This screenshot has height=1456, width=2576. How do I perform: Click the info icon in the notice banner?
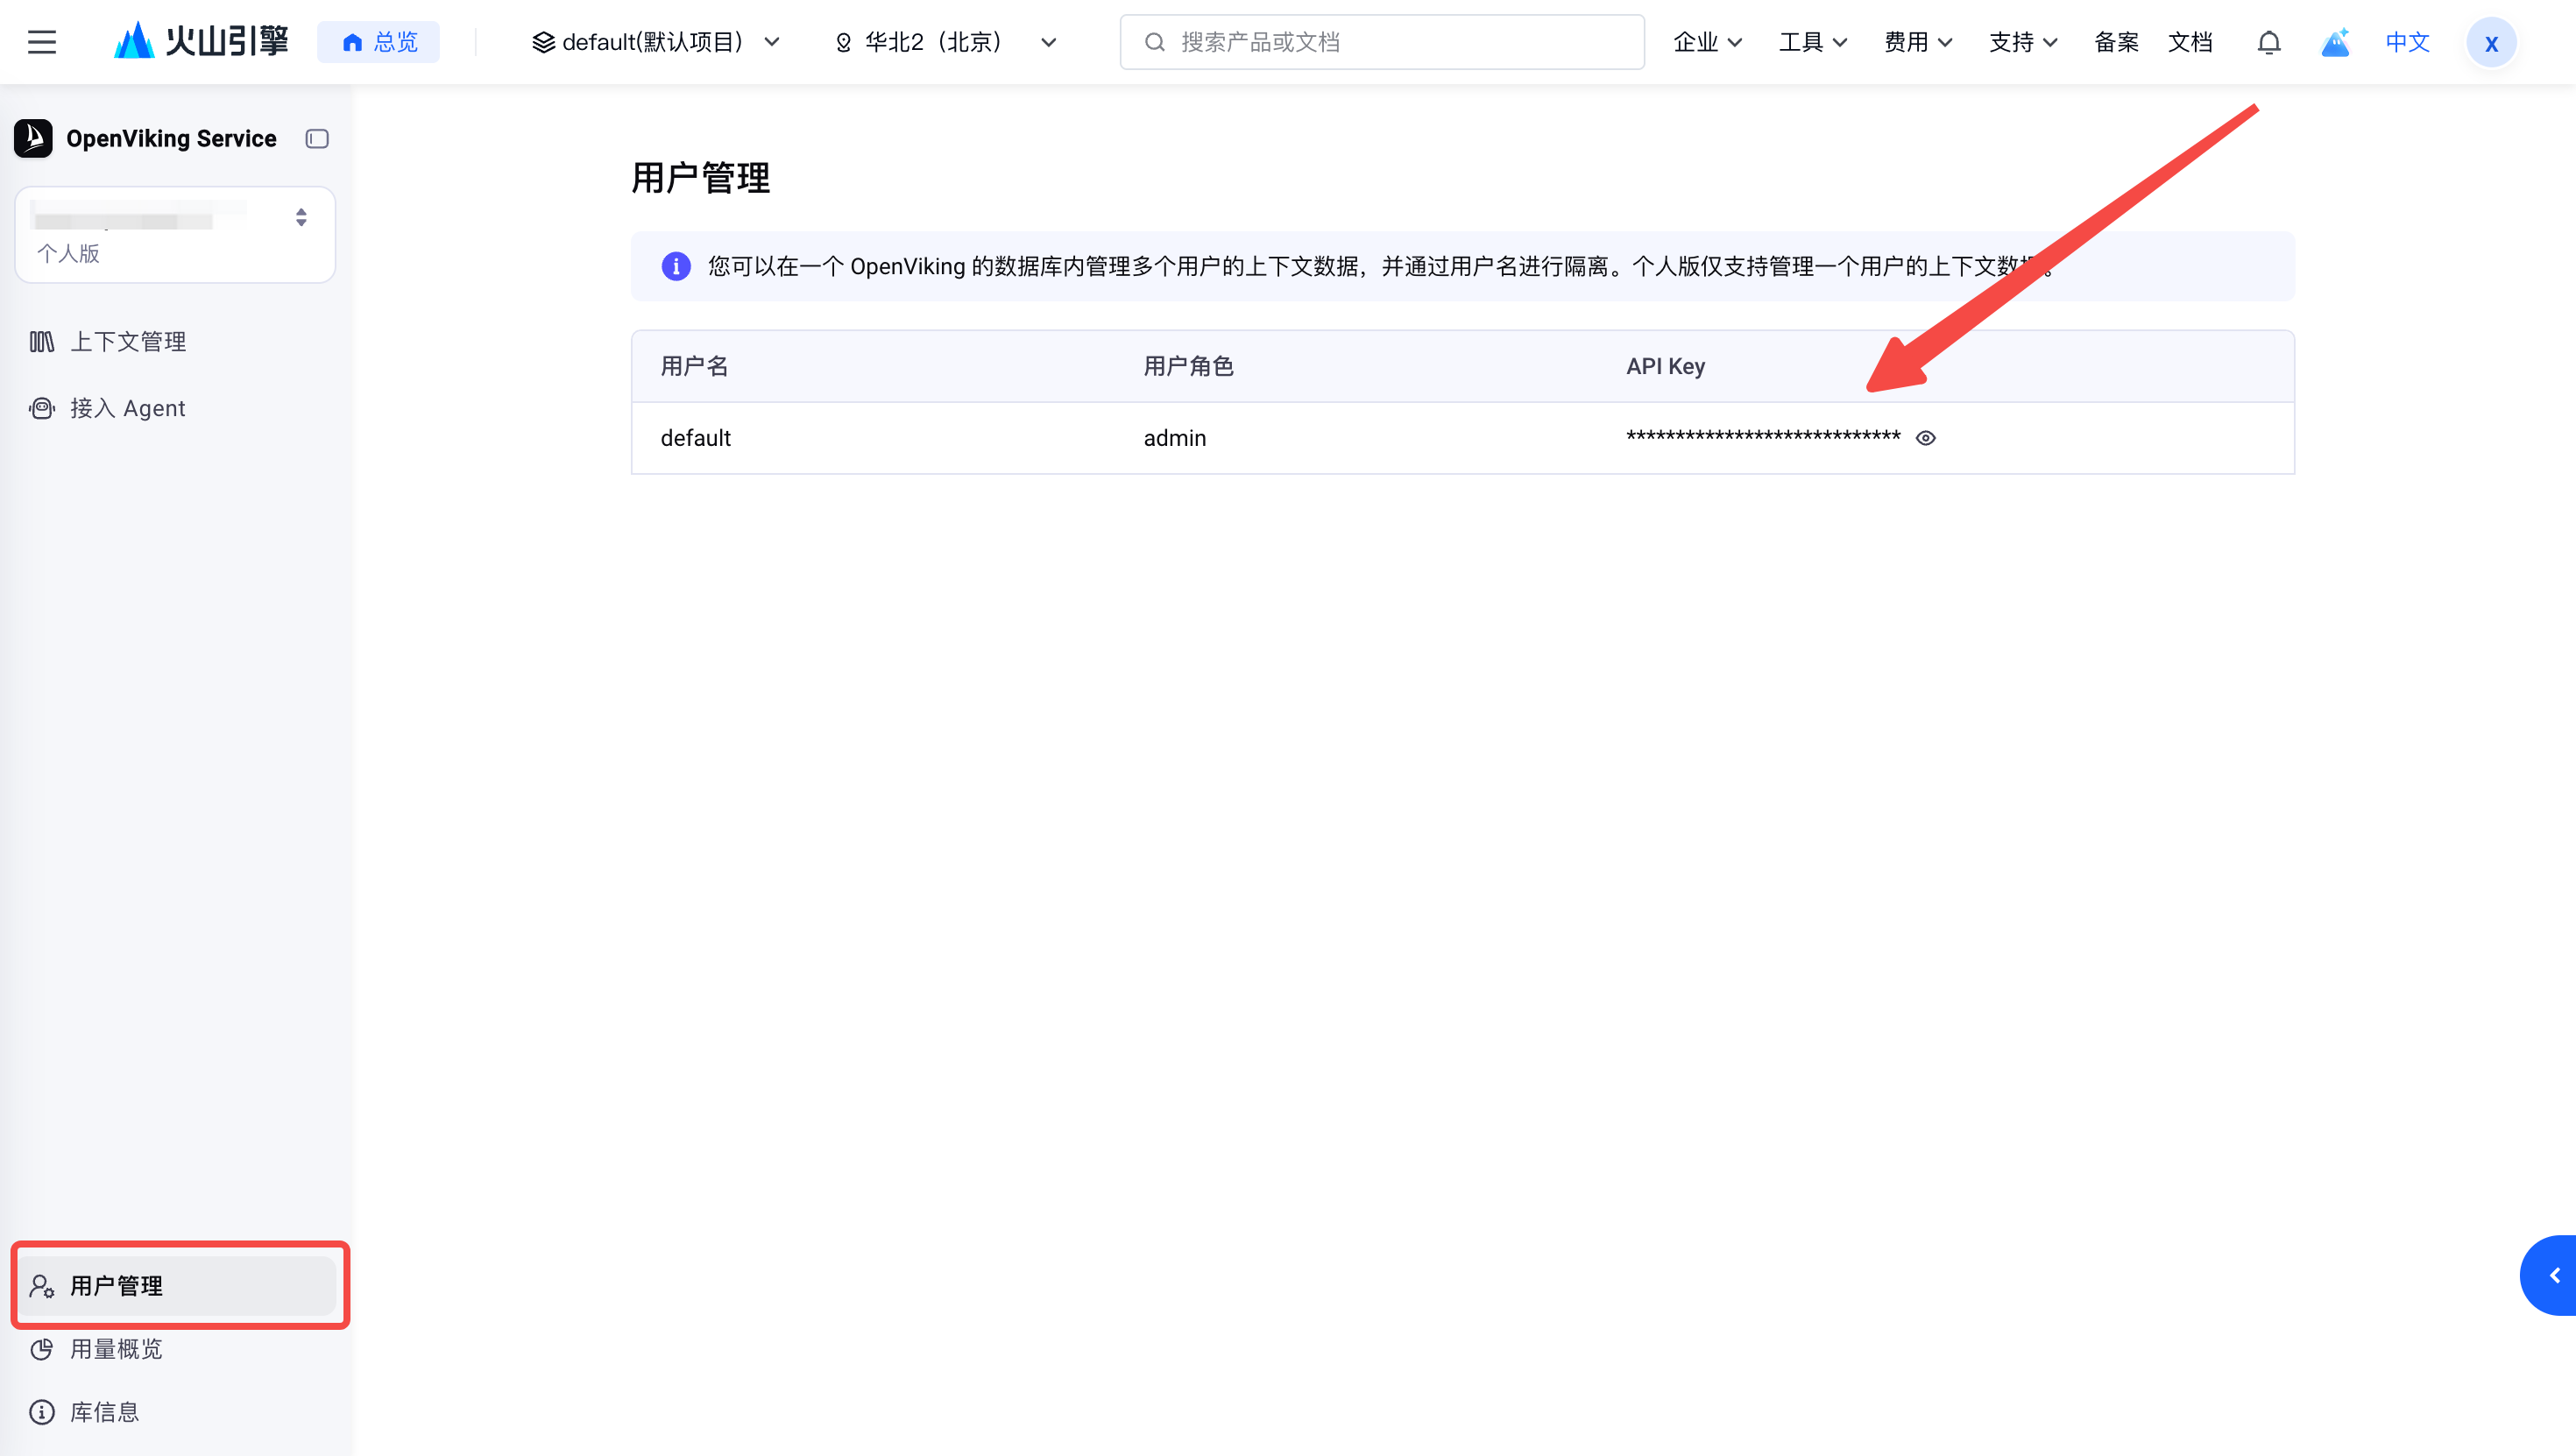coord(676,266)
